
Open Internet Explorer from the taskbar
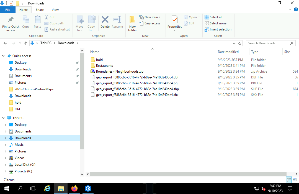[48, 188]
